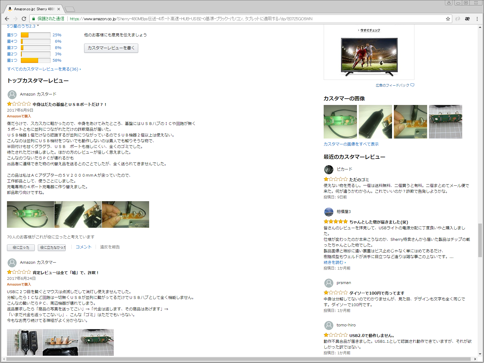Click Chrome user profile icon in title bar

pyautogui.click(x=449, y=3)
